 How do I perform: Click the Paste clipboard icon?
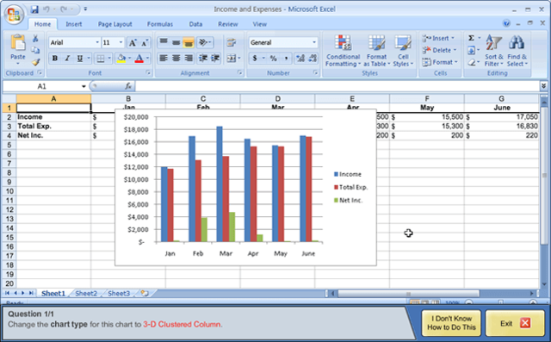17,42
